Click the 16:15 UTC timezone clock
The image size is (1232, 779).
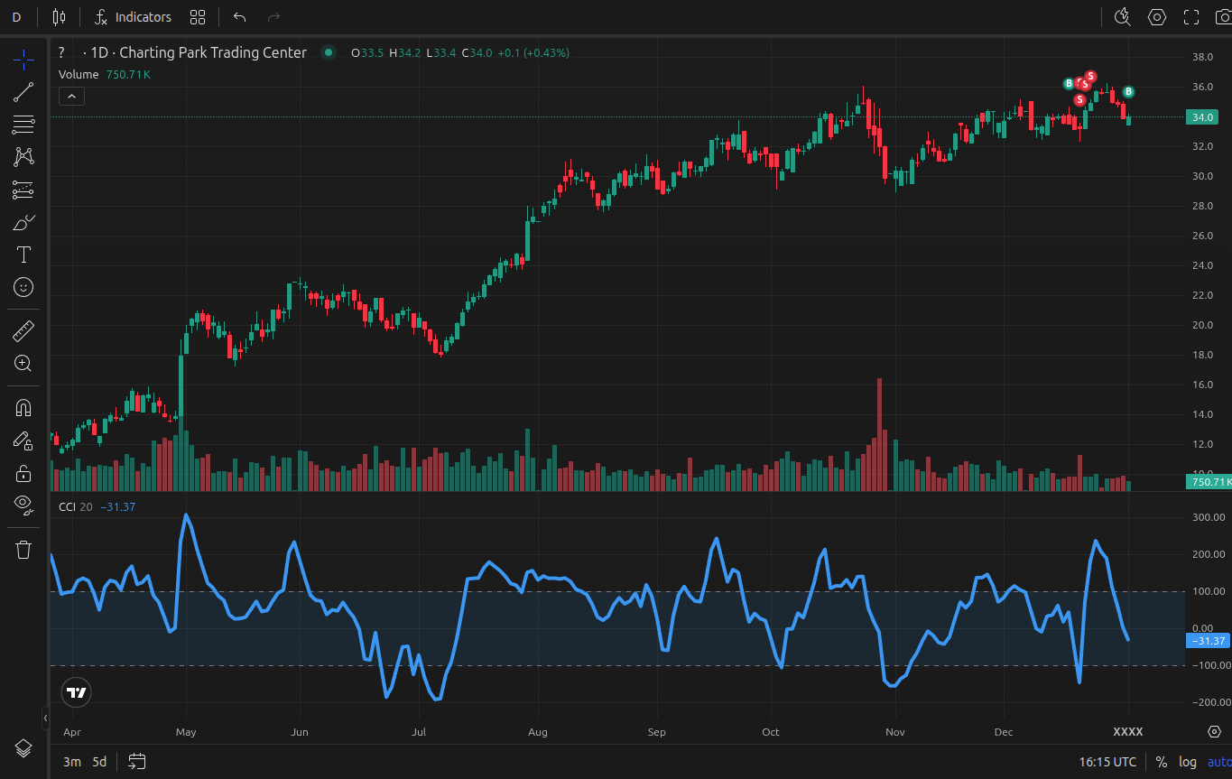click(1107, 762)
